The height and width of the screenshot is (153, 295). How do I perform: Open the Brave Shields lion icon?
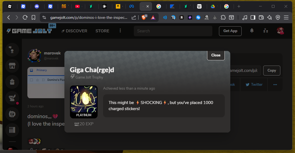[144, 17]
